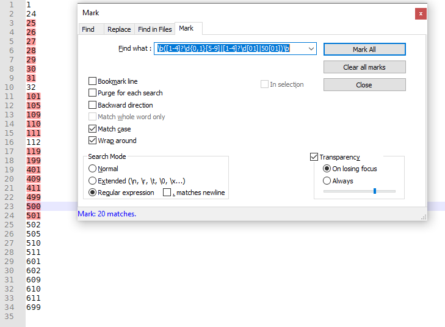Click the marked number 31 in the editor
445x327 pixels.
(x=31, y=78)
